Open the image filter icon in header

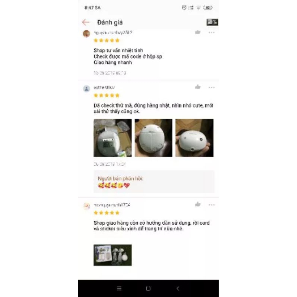(212, 22)
